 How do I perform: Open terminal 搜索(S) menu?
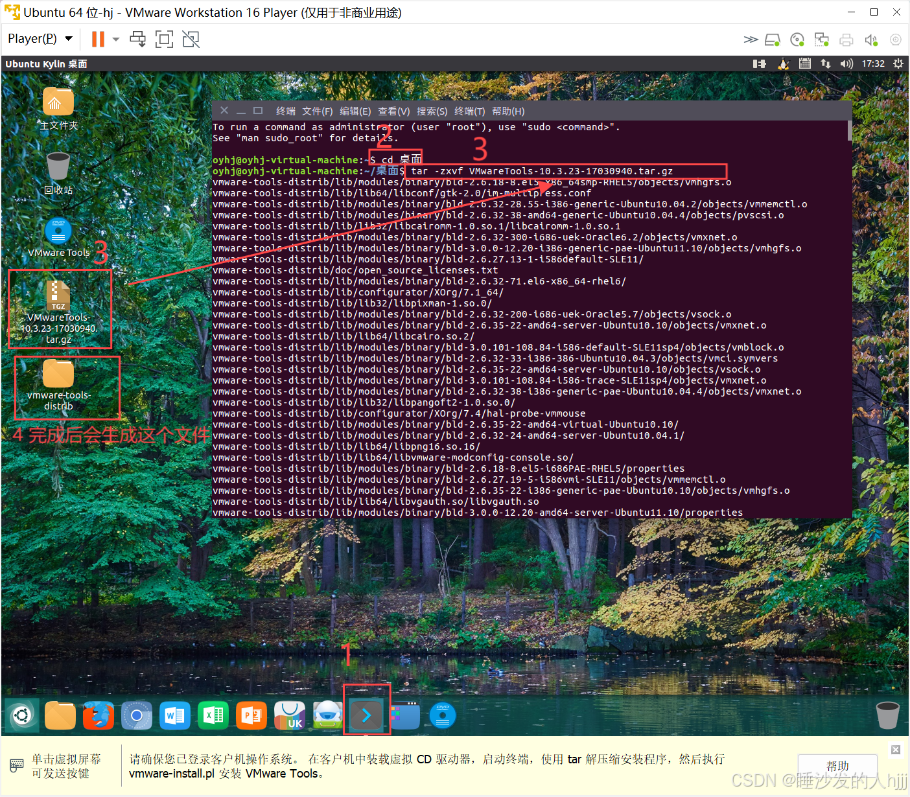pyautogui.click(x=432, y=111)
